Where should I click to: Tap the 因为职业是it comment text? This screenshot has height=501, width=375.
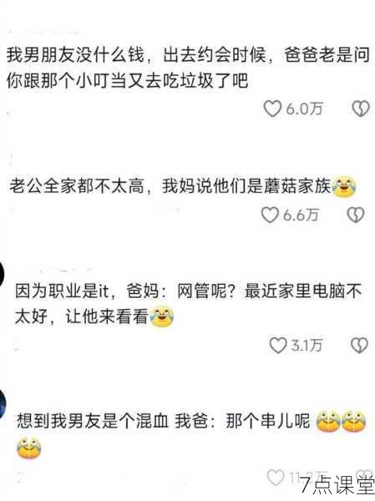[189, 304]
